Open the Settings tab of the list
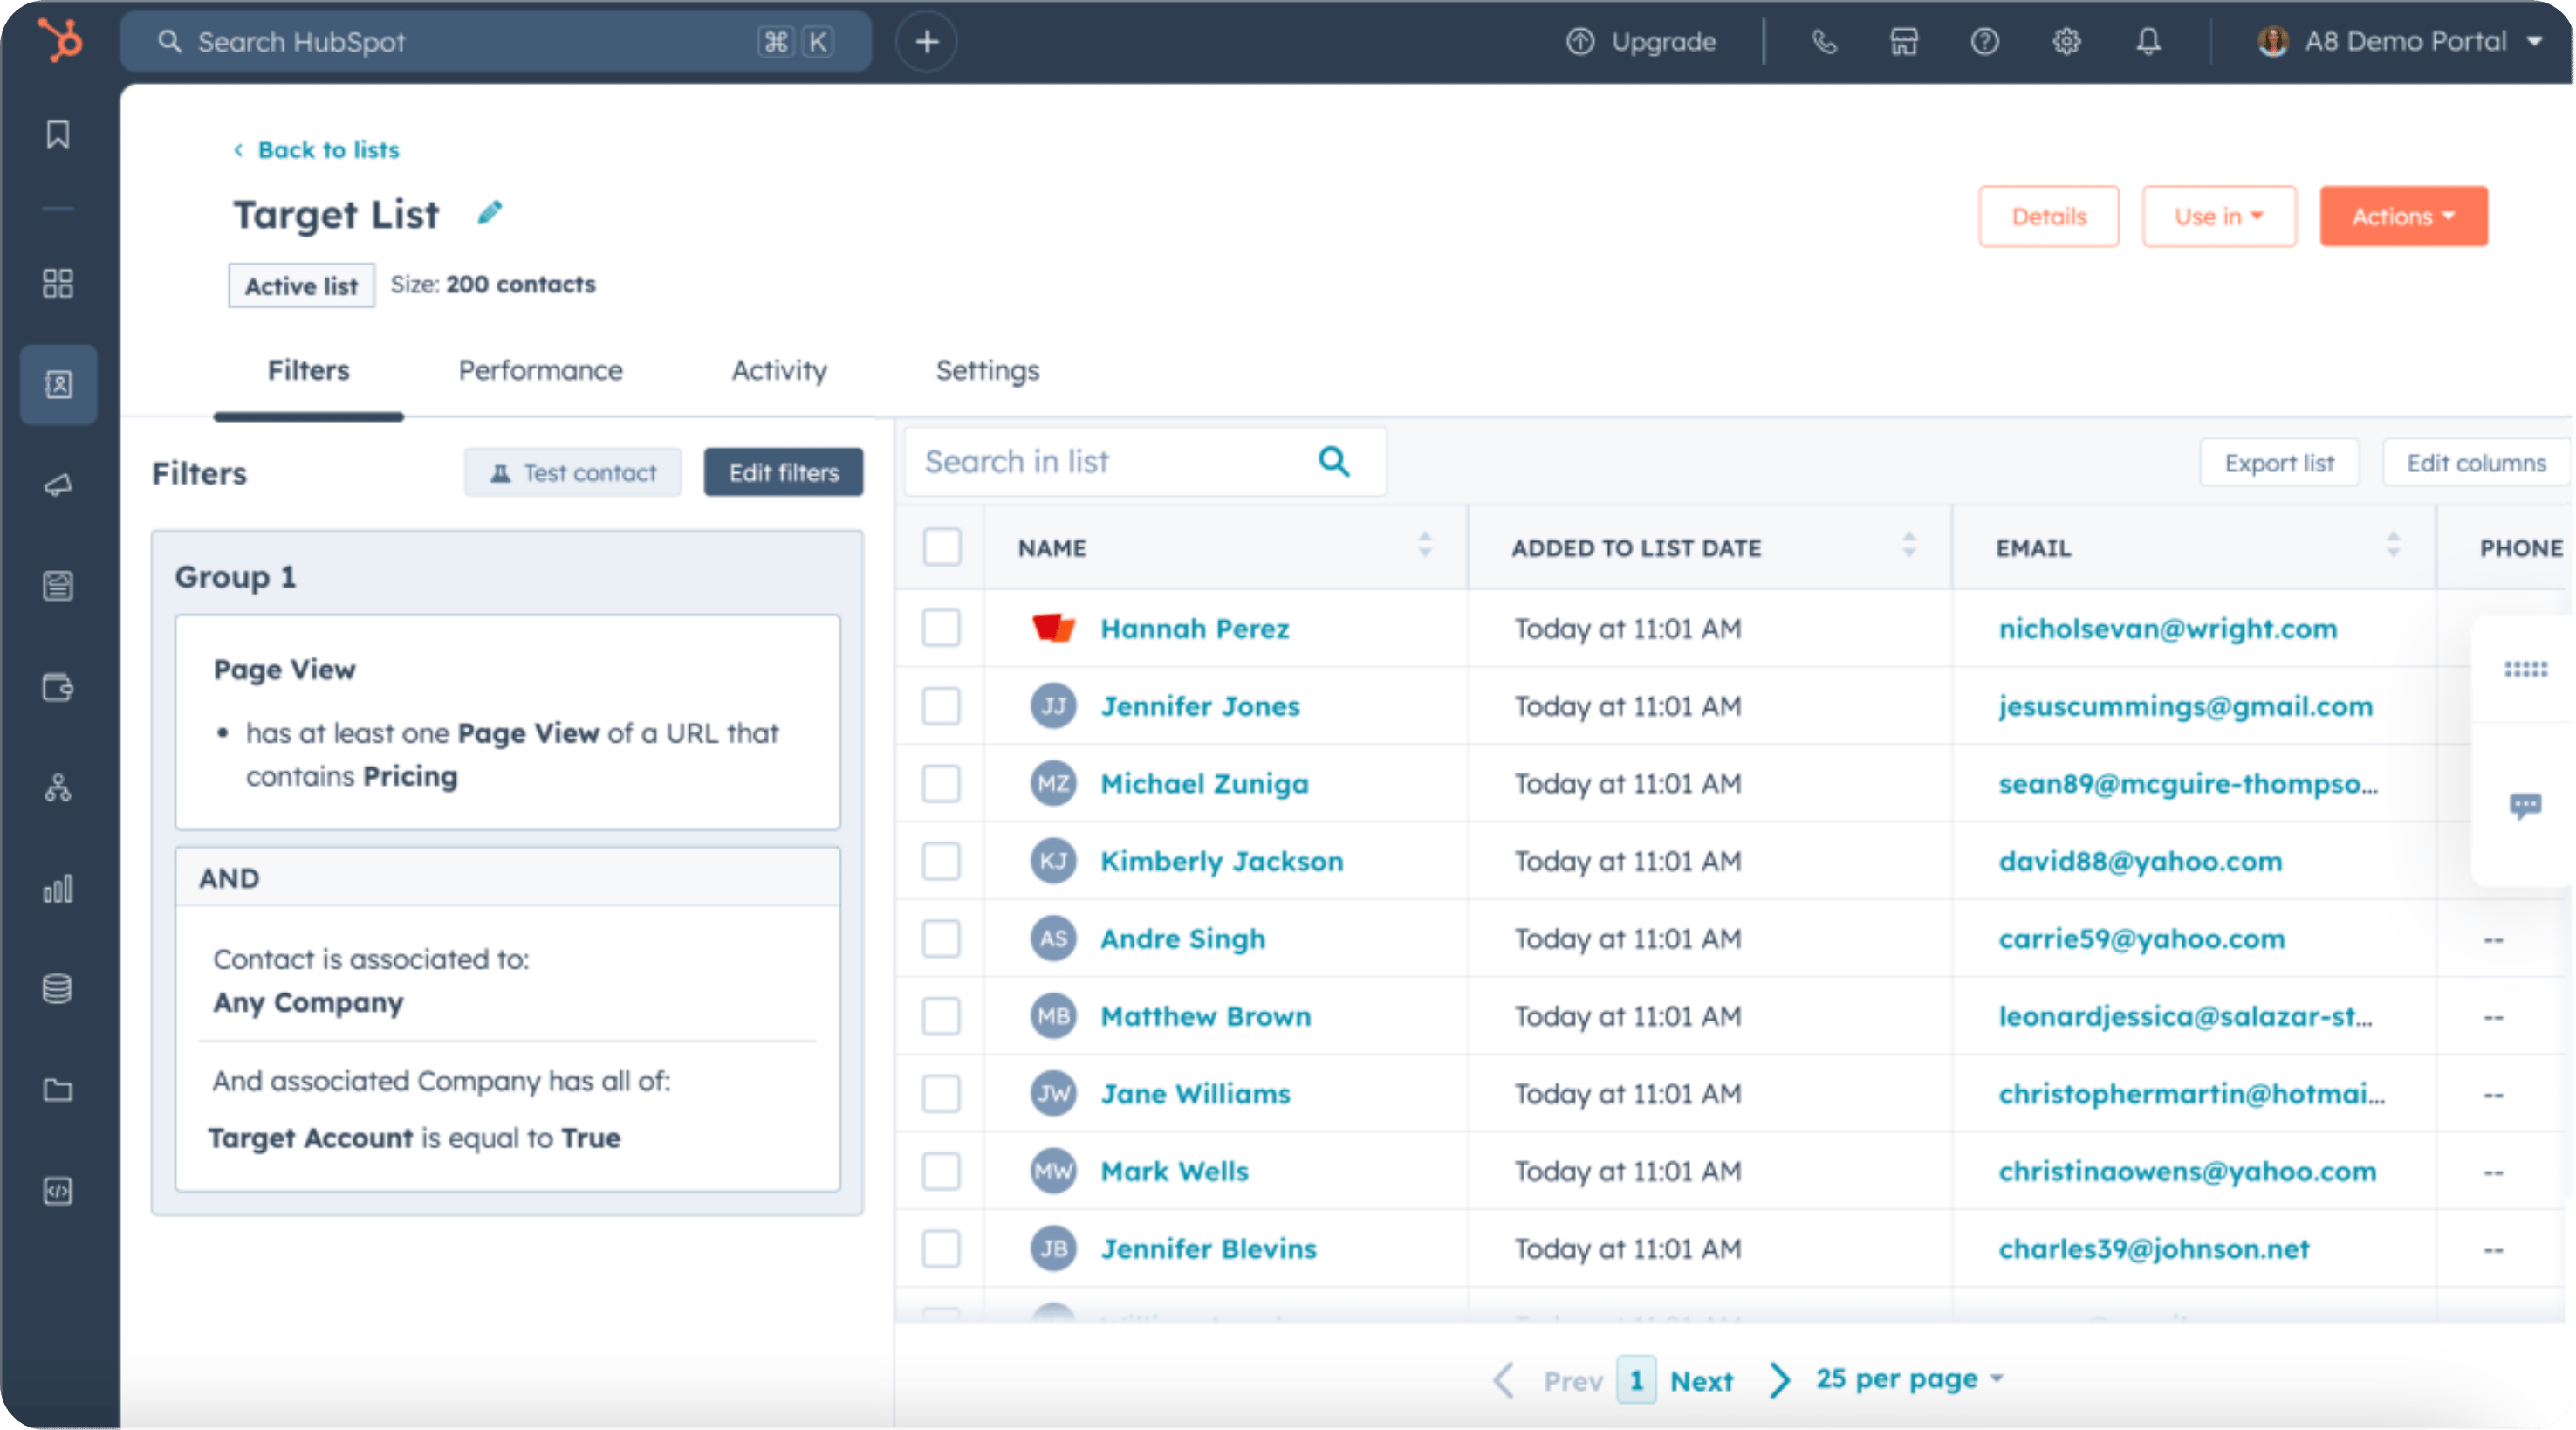The height and width of the screenshot is (1430, 2576). 987,370
